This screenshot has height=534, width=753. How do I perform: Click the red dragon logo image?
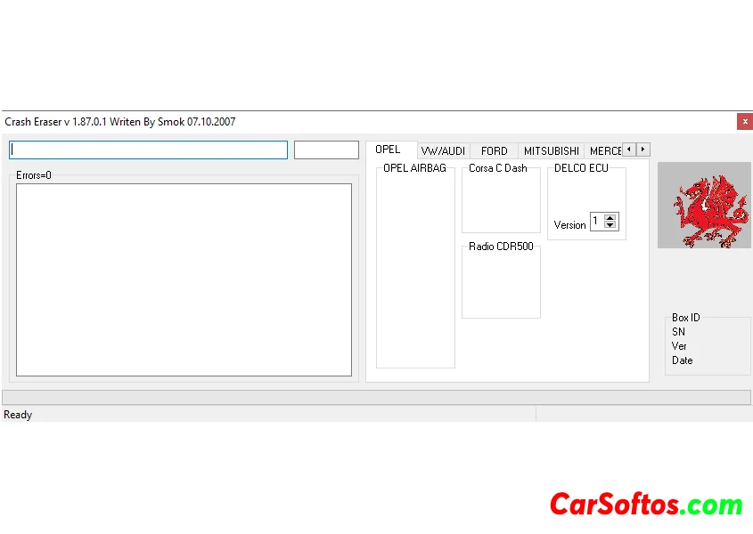(x=704, y=206)
